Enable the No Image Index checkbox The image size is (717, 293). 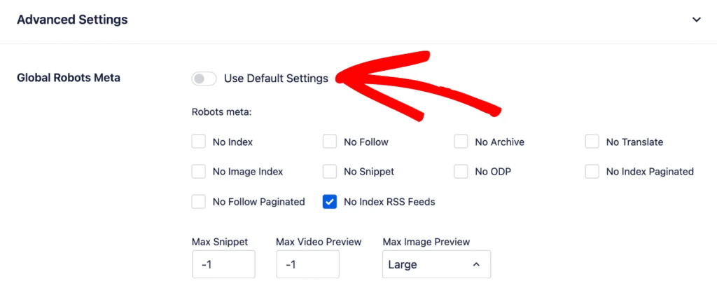[198, 172]
